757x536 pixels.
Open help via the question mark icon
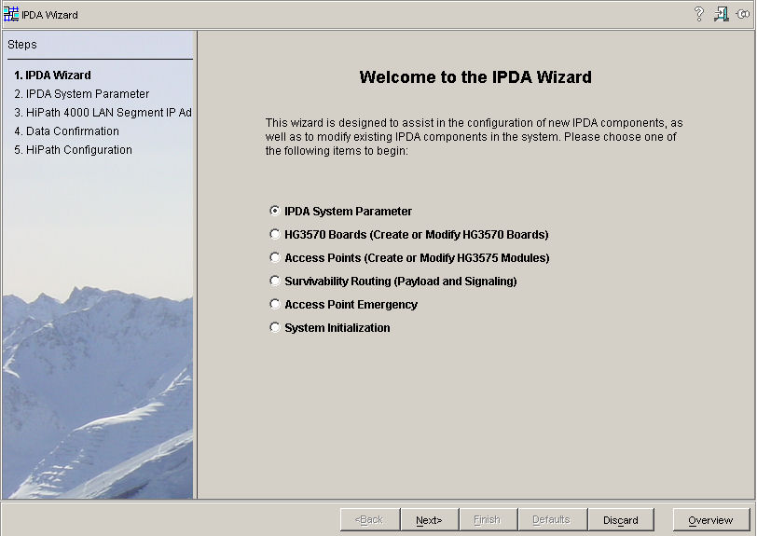click(x=698, y=14)
